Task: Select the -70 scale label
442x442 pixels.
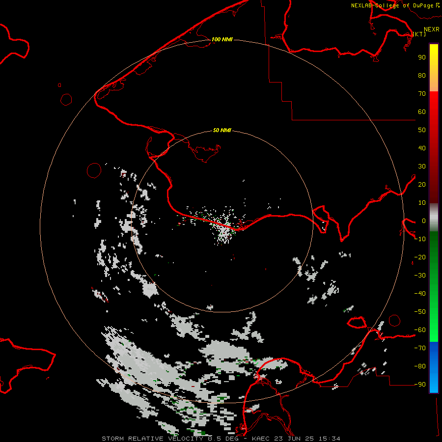Action: (420, 348)
